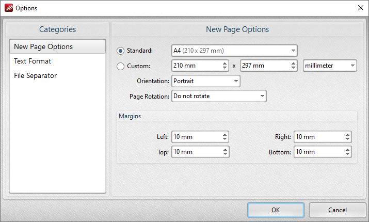Open the millimeter units dropdown
The width and height of the screenshot is (369, 222).
tap(330, 66)
